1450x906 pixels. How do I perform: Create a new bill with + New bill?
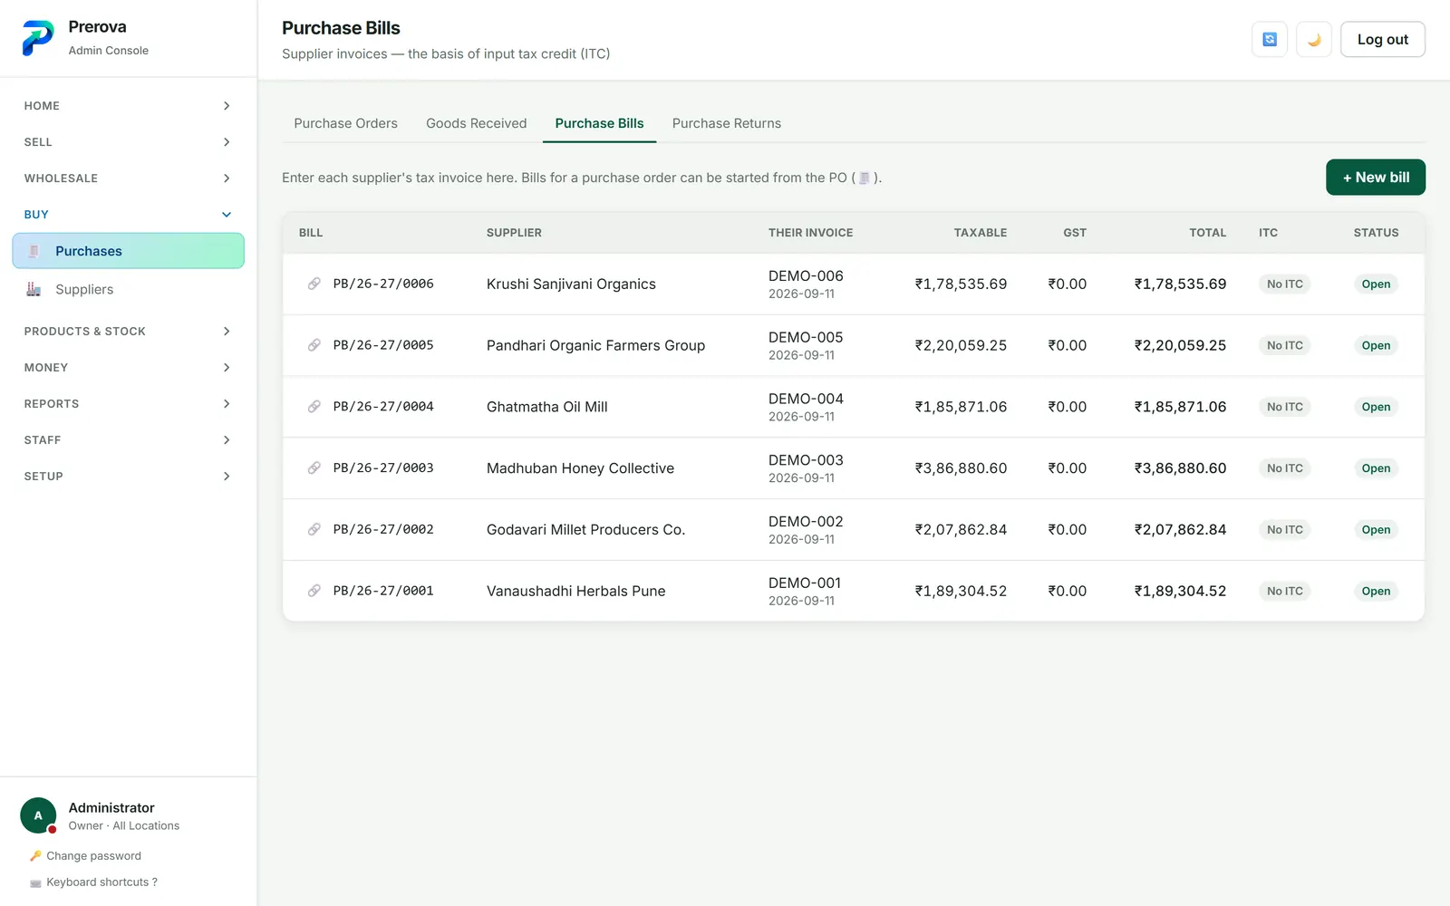point(1375,178)
